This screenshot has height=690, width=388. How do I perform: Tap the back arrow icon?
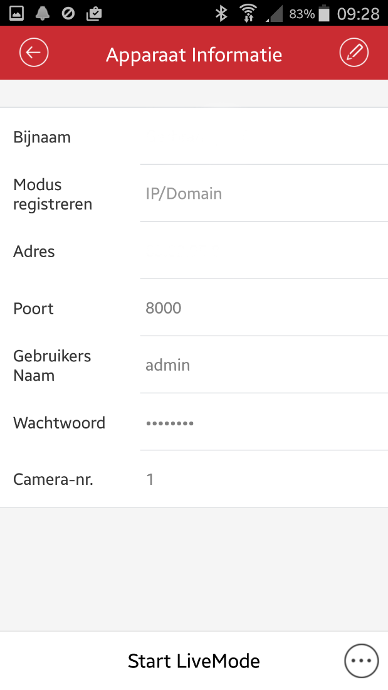click(x=34, y=52)
